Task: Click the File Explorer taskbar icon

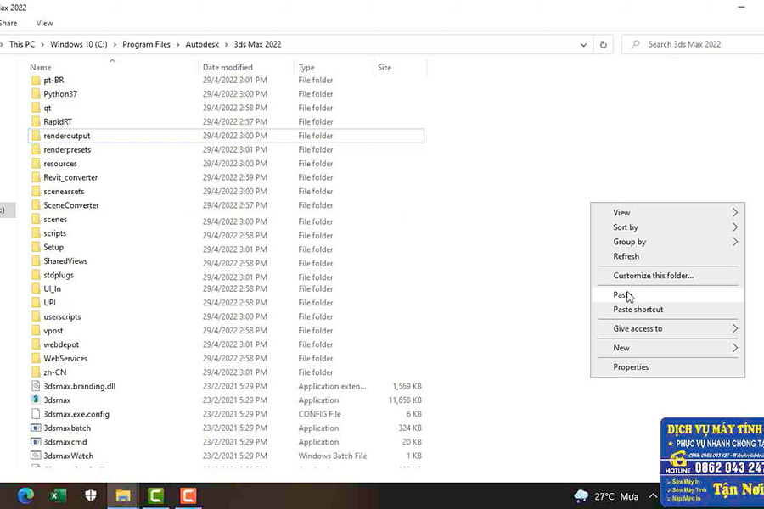Action: (123, 495)
